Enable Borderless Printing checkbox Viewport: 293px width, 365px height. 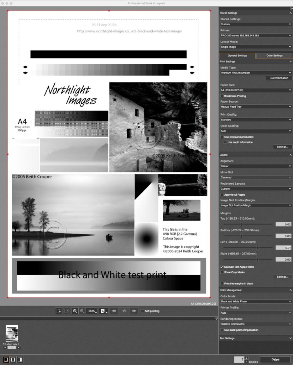point(222,96)
